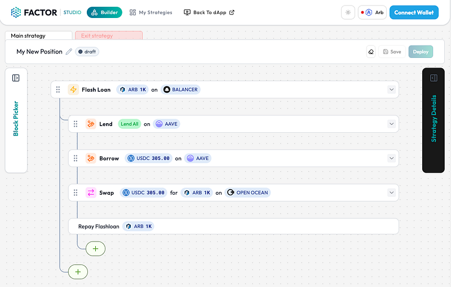The height and width of the screenshot is (287, 451).
Task: Expand the Swap block chevron
Action: [x=391, y=192]
